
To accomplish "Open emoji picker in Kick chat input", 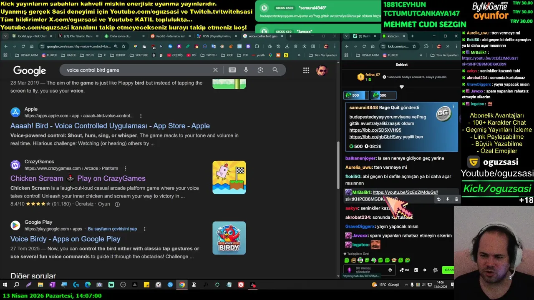I will click(x=390, y=270).
